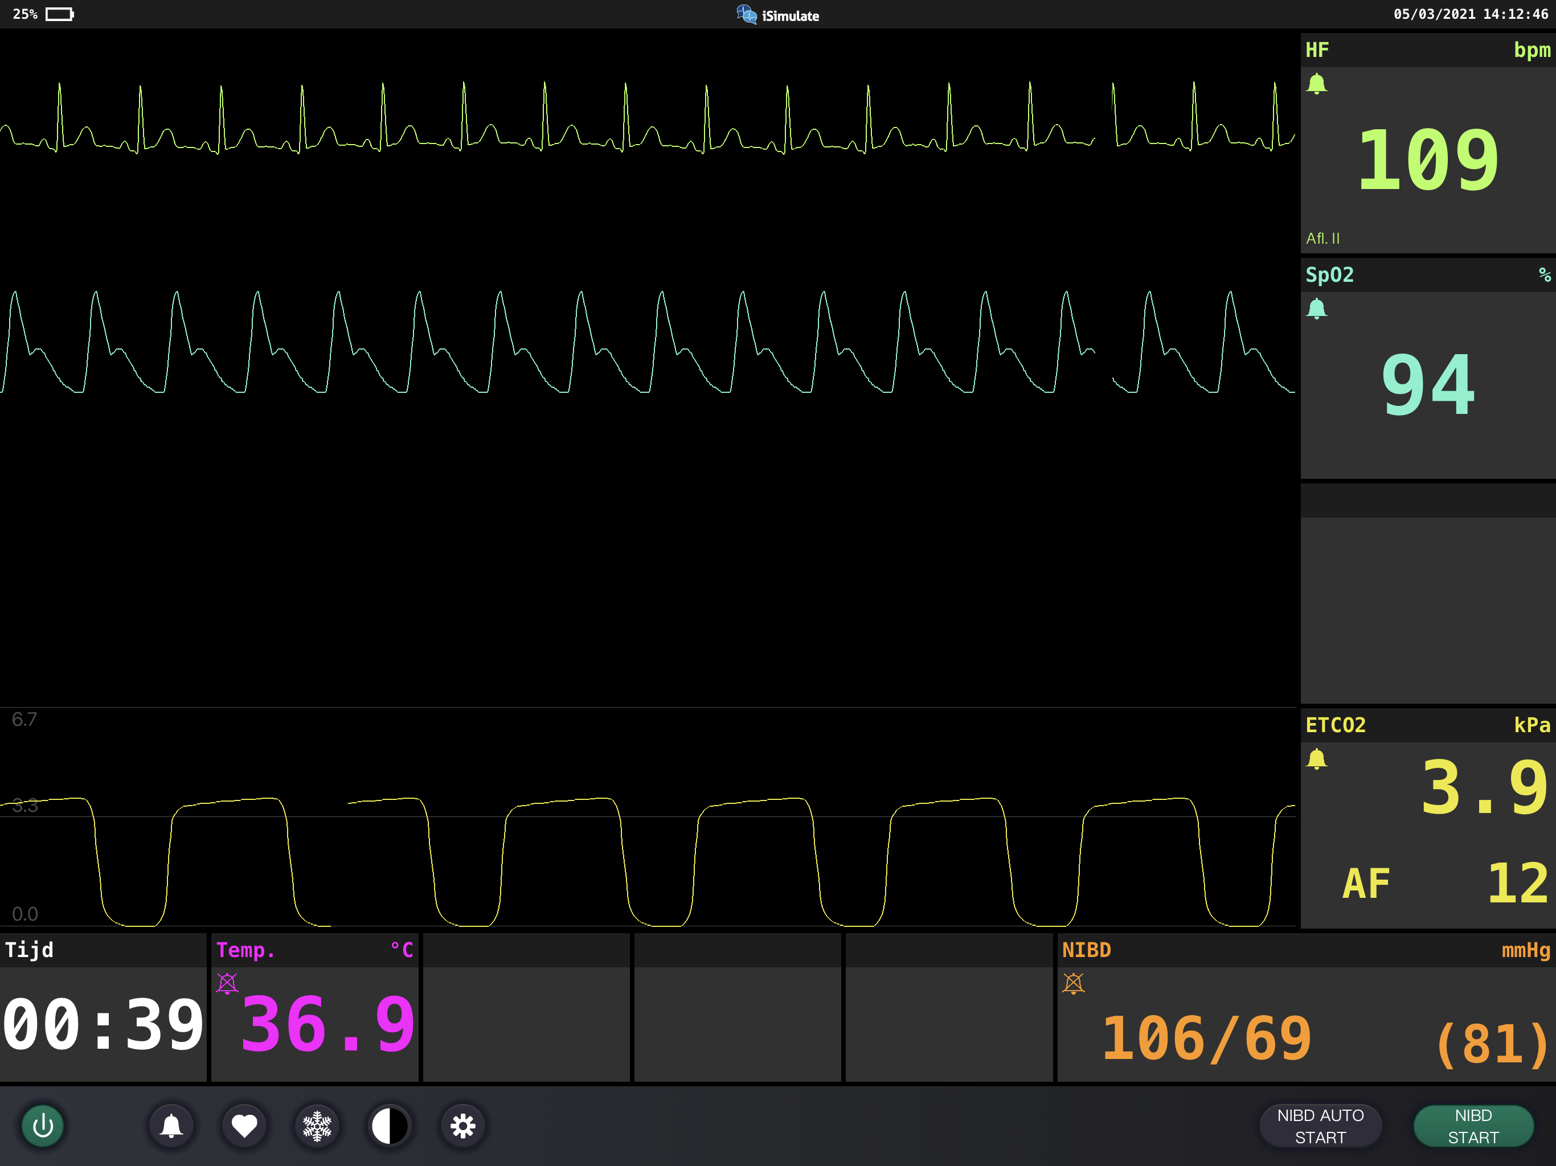Tap the yellow capnography waveform

(647, 861)
